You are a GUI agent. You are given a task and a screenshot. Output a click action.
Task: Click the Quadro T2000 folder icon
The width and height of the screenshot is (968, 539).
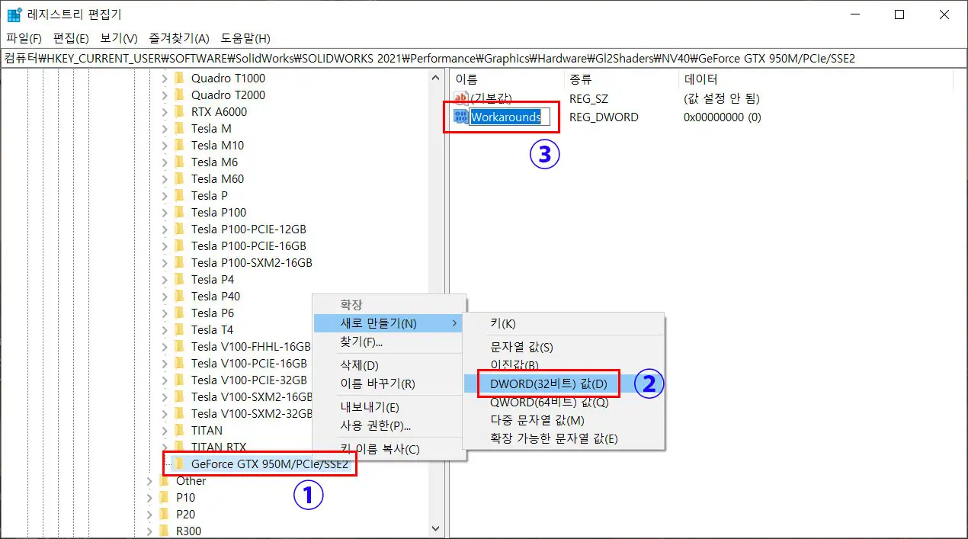pyautogui.click(x=180, y=95)
